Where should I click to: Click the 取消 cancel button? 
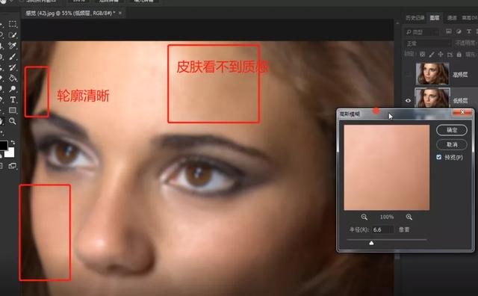click(451, 144)
